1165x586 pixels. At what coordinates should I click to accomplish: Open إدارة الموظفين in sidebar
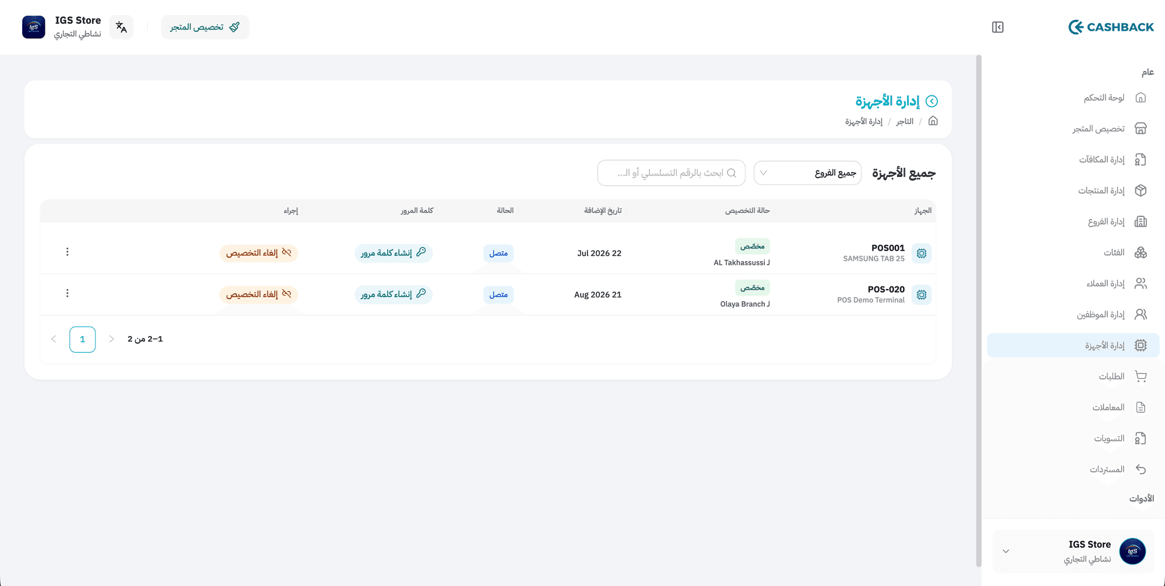coord(1073,315)
